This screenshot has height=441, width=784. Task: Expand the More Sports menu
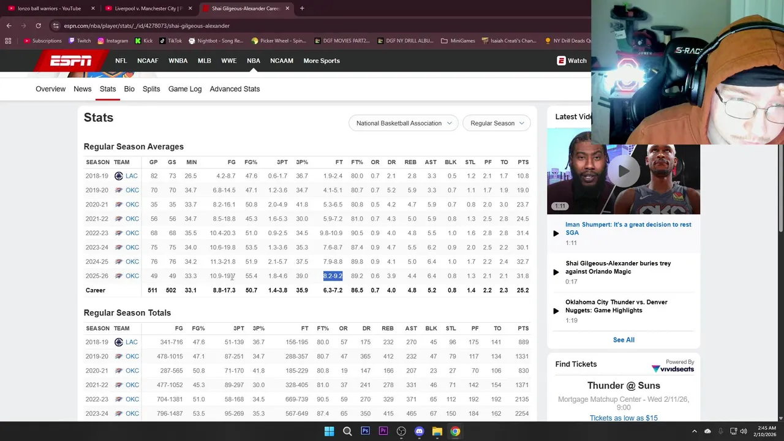[322, 61]
